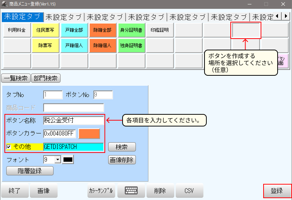292x200 pixels.
Task: Click the 階層登録 button
Action: [x=30, y=171]
